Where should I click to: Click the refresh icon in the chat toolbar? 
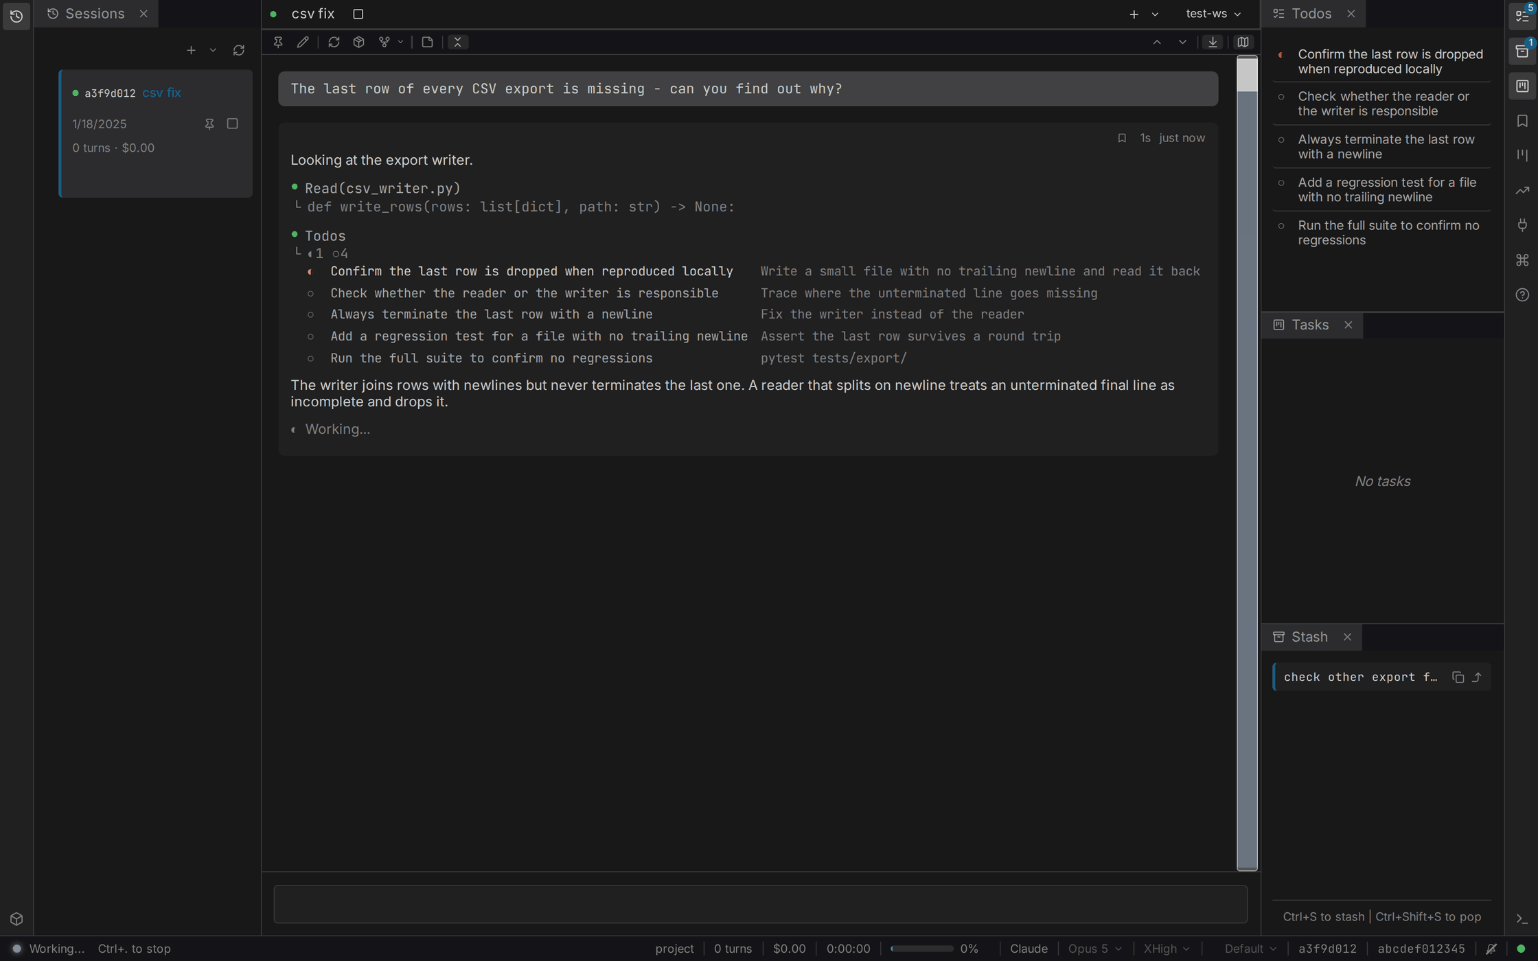pyautogui.click(x=334, y=42)
